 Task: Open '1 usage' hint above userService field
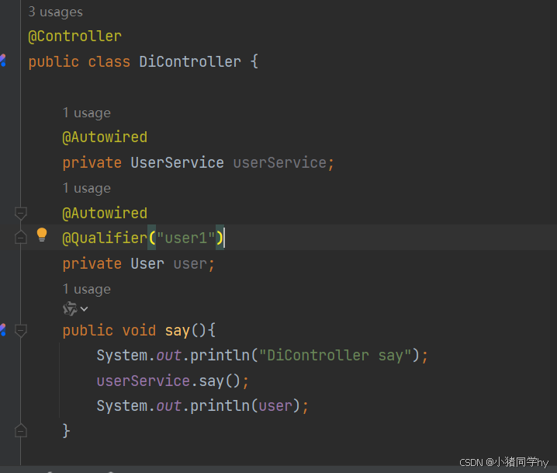[x=87, y=113]
